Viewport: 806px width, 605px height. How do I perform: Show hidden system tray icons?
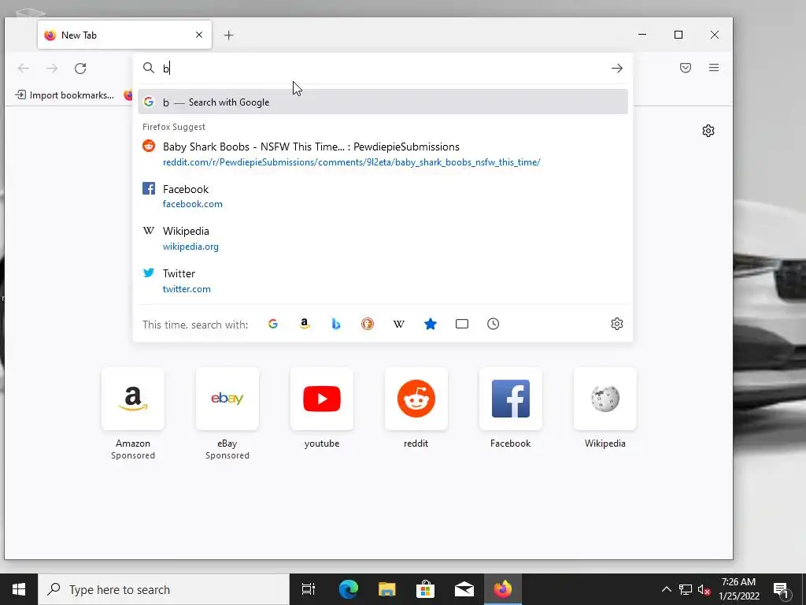666,589
